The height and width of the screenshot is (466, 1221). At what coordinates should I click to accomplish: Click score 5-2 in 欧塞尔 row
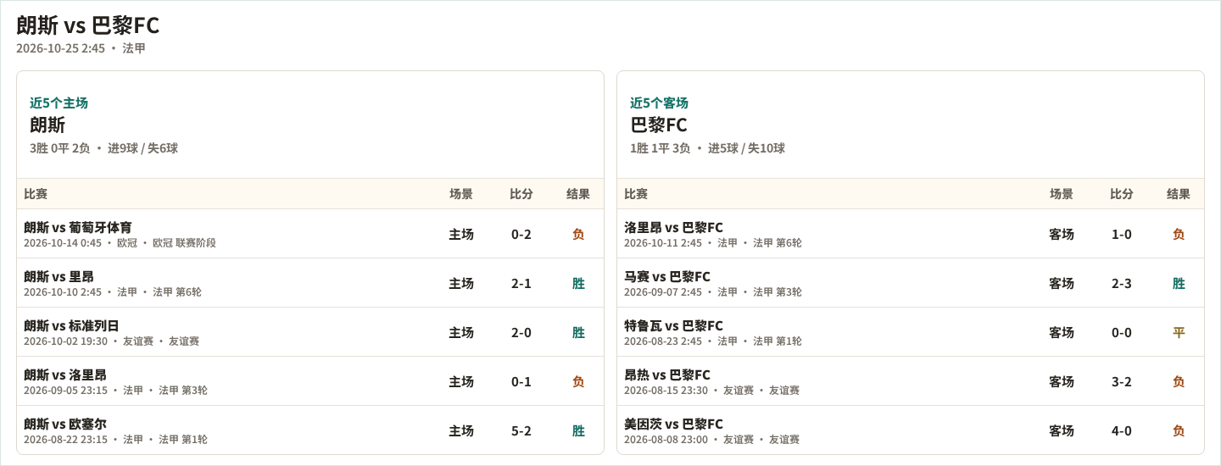[521, 430]
